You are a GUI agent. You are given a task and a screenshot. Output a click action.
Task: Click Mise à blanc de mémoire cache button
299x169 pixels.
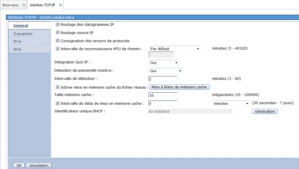(x=179, y=87)
